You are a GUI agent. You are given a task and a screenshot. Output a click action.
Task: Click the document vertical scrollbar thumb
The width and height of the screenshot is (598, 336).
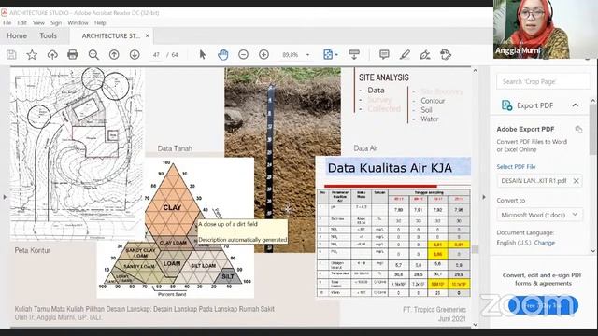tap(475, 249)
